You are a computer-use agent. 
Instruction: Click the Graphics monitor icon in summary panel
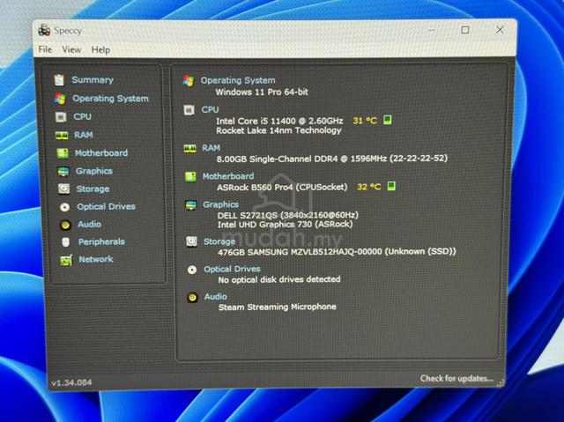coord(191,205)
